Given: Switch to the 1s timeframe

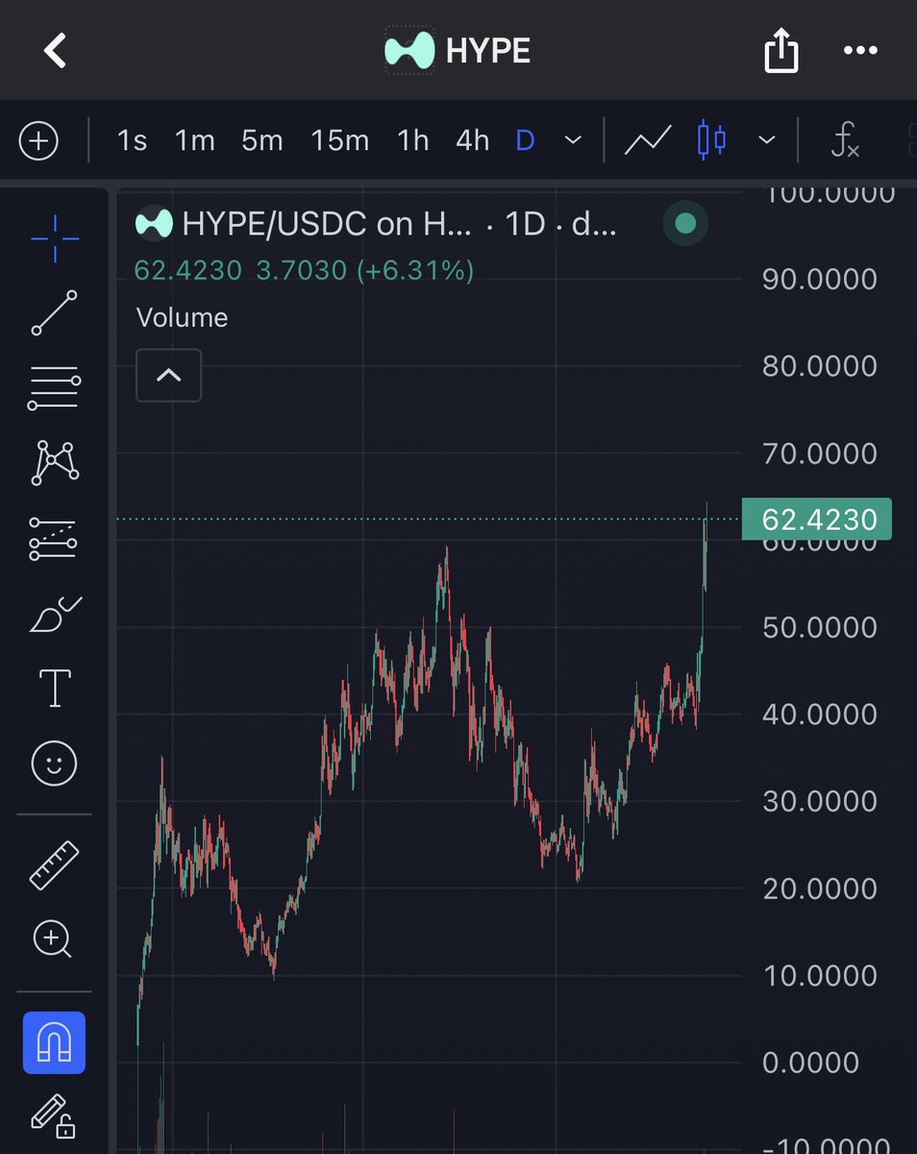Looking at the screenshot, I should click(132, 140).
